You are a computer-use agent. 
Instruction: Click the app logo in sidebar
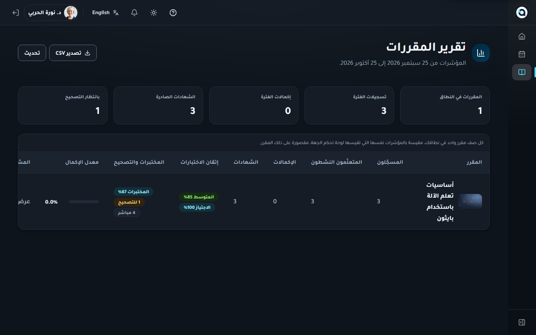[x=522, y=12]
